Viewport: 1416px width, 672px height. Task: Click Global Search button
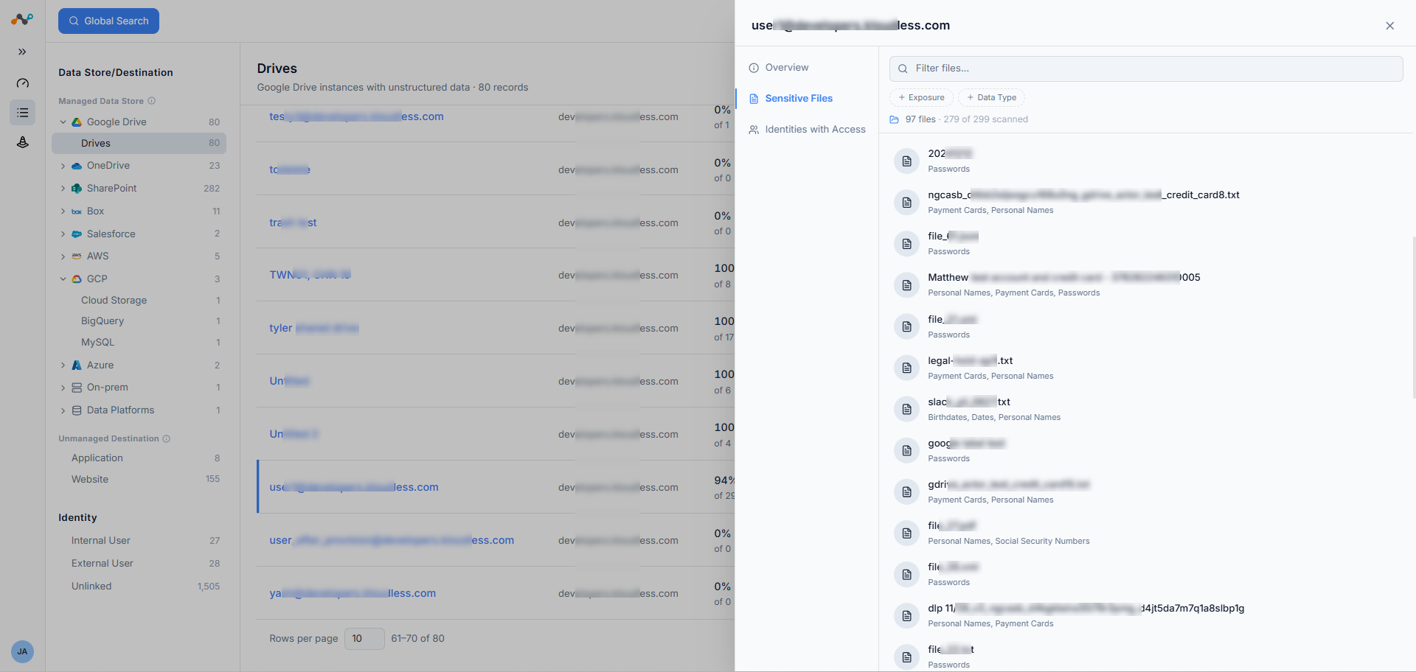[x=108, y=21]
